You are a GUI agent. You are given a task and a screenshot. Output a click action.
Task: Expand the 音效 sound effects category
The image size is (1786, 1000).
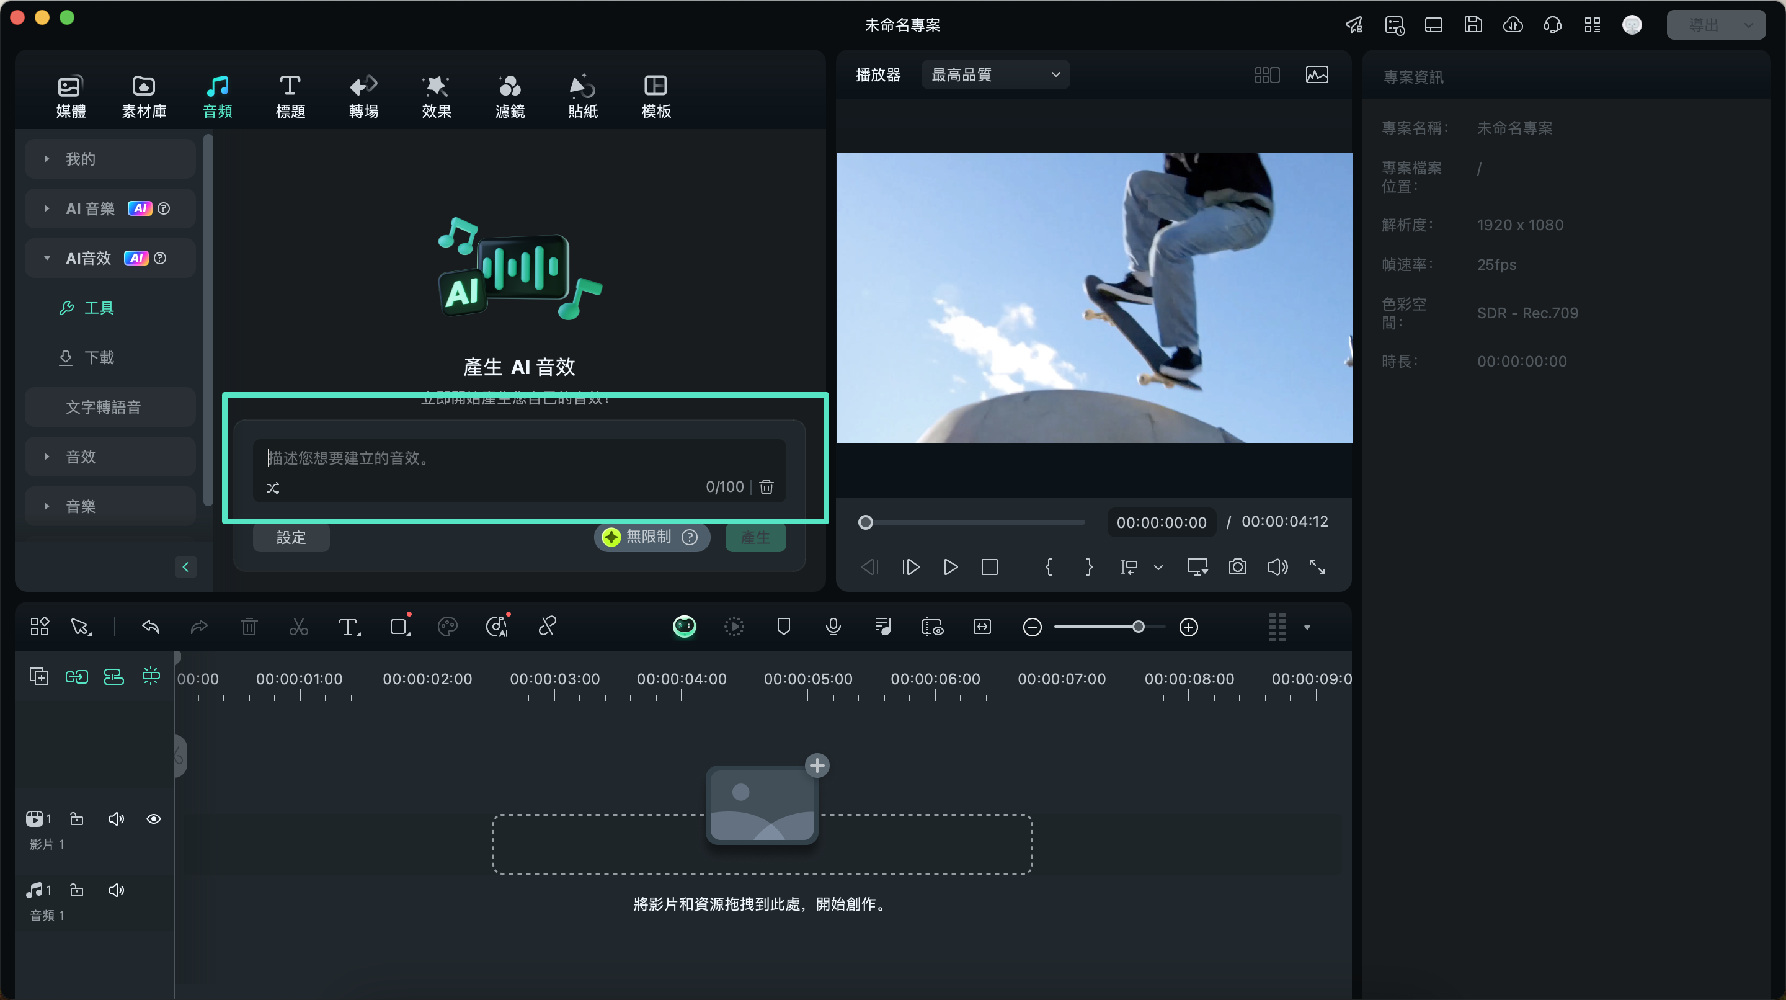110,457
